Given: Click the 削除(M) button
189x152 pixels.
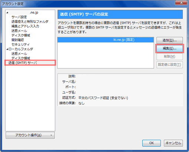Looking at the screenshot, I should coord(169,57).
